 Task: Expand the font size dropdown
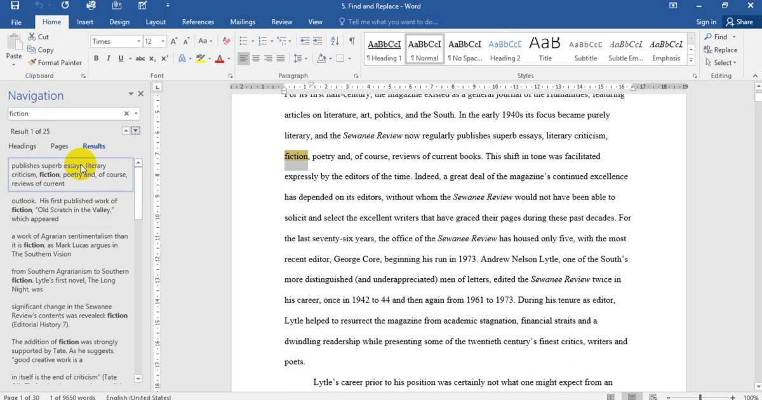[x=163, y=41]
